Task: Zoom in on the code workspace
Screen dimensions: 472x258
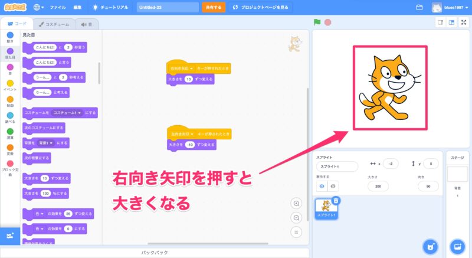Action: pos(297,204)
